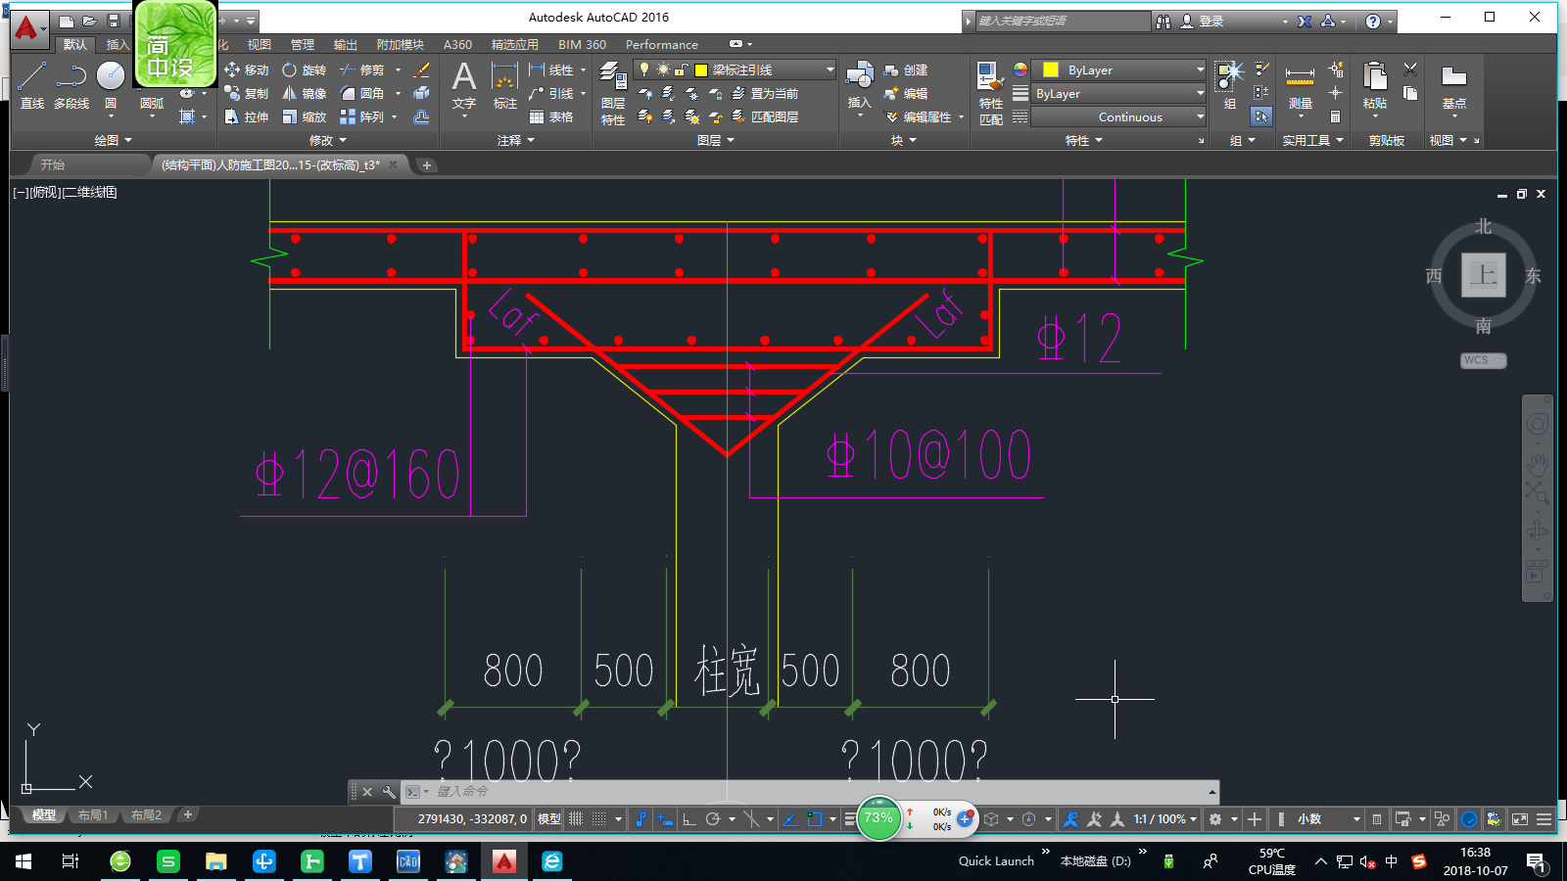The height and width of the screenshot is (881, 1567).
Task: Click 特性匹配 (Match Properties) icon
Action: 990,93
